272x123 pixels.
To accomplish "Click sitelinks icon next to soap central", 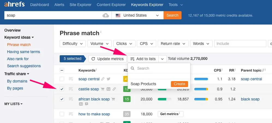I will [x=103, y=79].
